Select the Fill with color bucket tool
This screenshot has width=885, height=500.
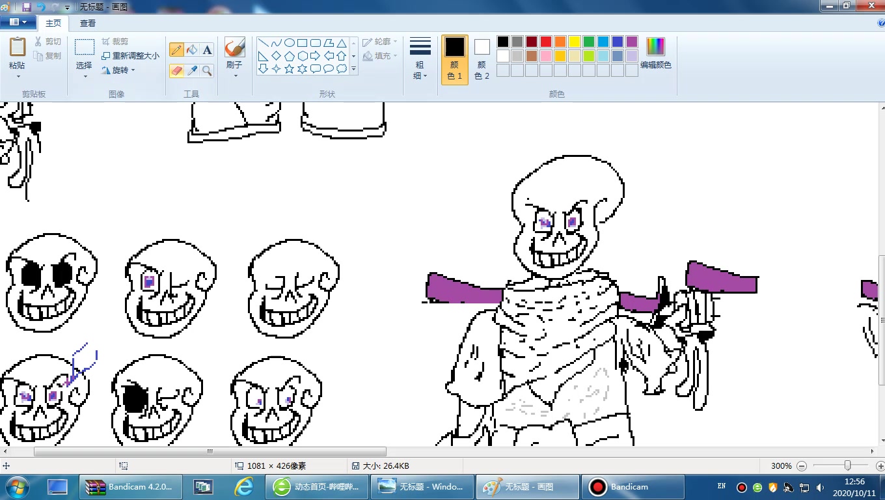tap(192, 50)
